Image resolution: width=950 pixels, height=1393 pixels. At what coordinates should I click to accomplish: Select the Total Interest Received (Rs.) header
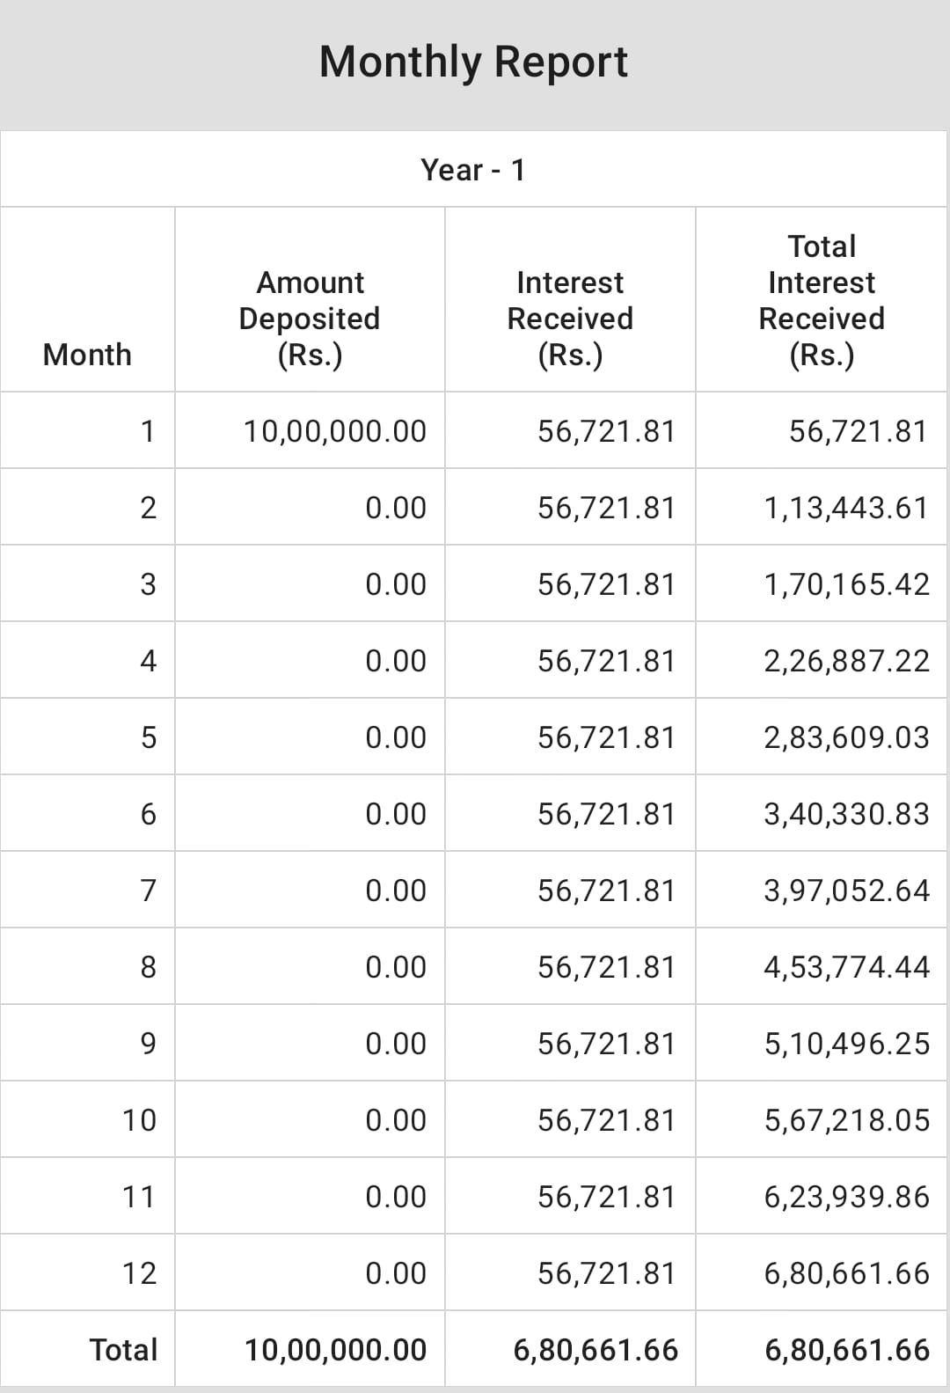[822, 300]
